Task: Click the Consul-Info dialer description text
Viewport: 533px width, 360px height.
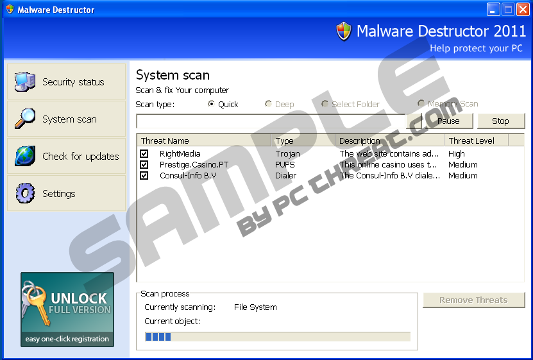Action: click(x=389, y=175)
